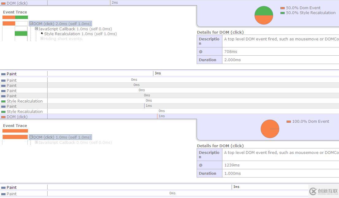Viewport: 339px width, 198px height.
Task: Click the orange and green pie chart
Action: (x=264, y=15)
